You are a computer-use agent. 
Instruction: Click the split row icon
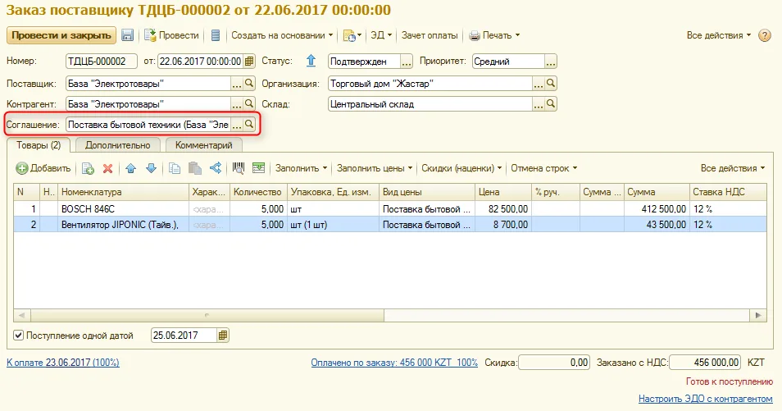(x=216, y=168)
